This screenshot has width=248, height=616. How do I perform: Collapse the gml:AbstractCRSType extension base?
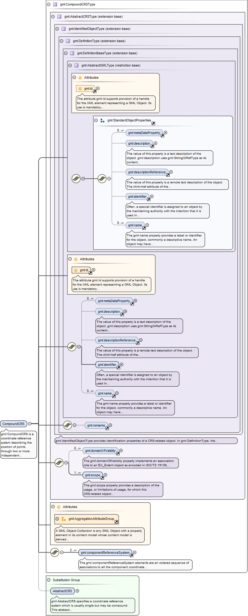click(x=53, y=16)
